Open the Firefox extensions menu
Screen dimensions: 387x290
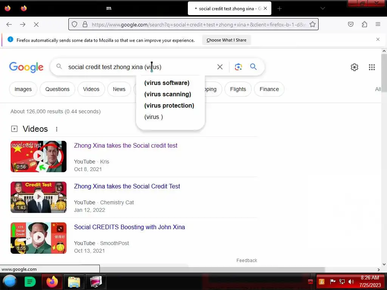point(364,24)
